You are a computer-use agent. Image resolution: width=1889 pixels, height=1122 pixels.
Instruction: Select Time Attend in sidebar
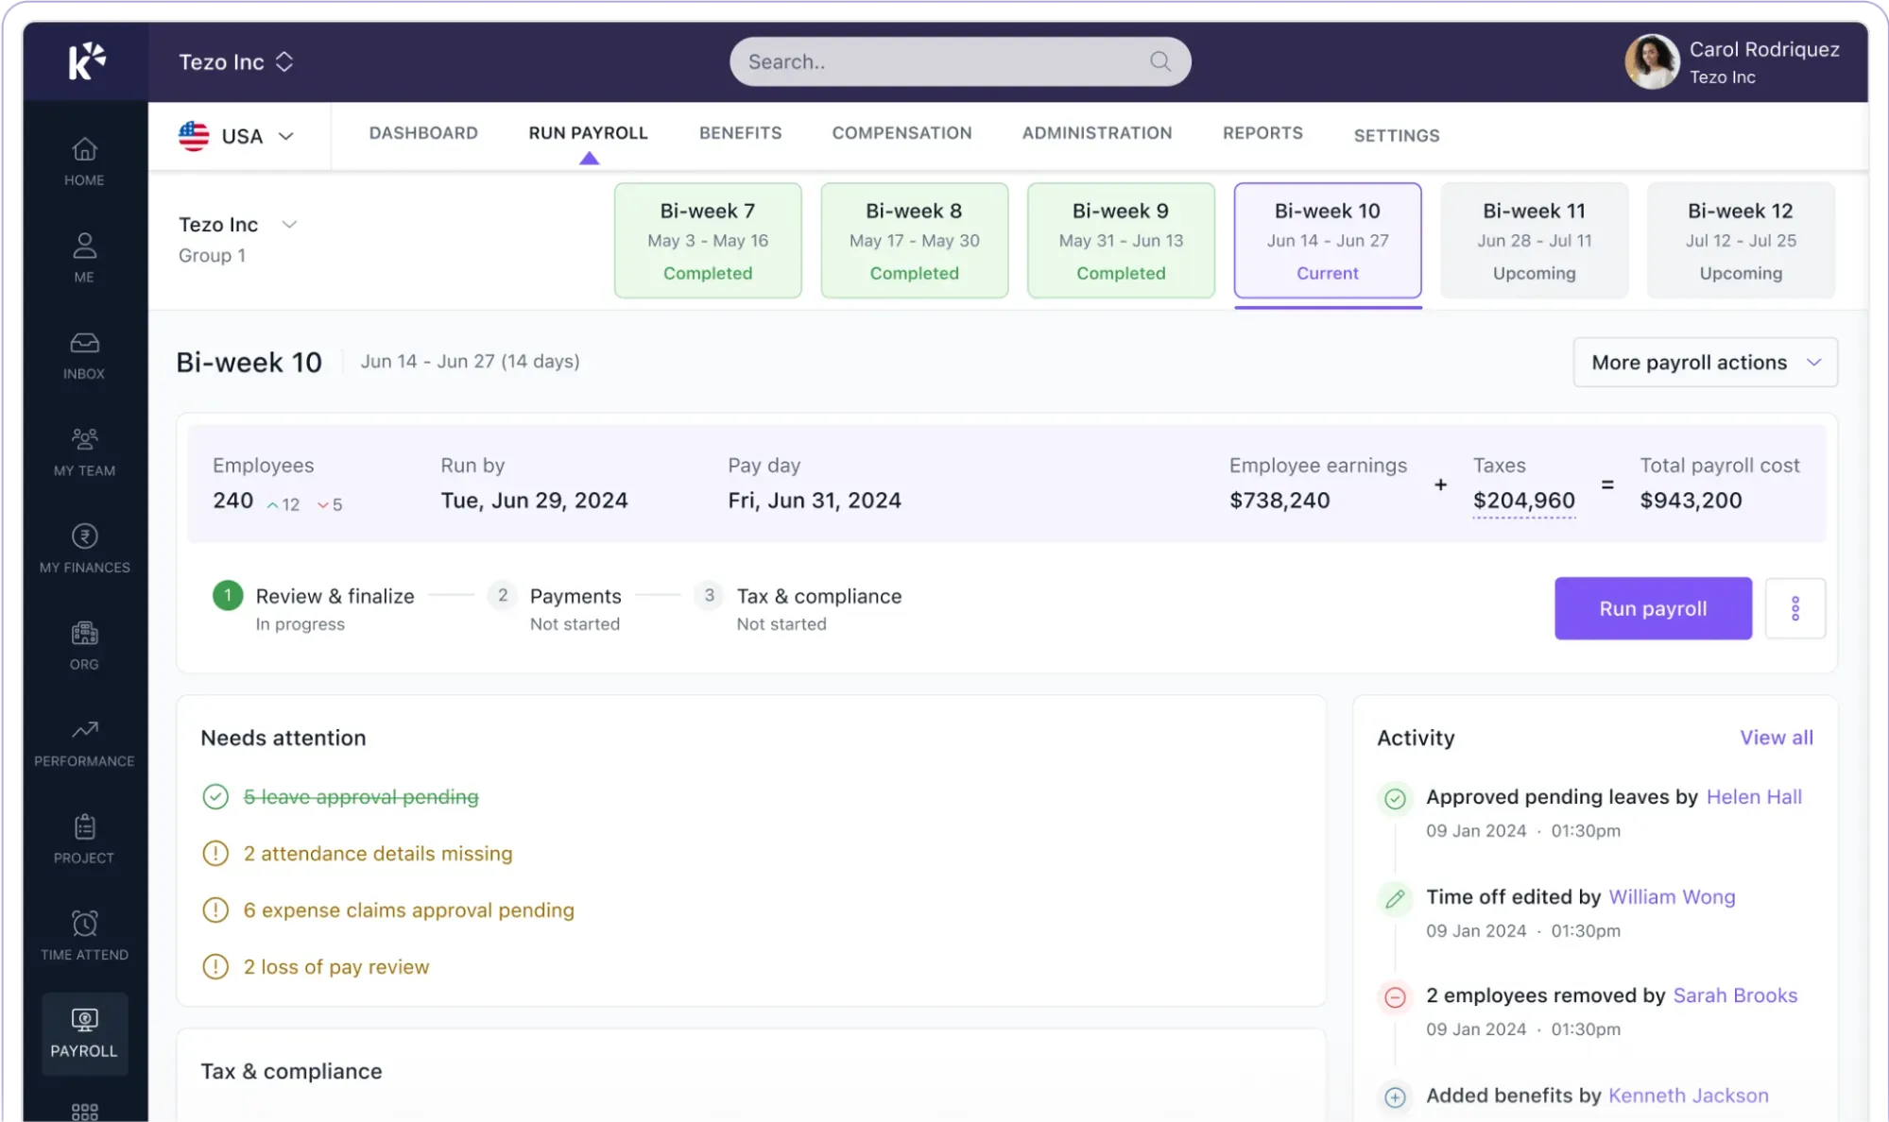tap(84, 934)
